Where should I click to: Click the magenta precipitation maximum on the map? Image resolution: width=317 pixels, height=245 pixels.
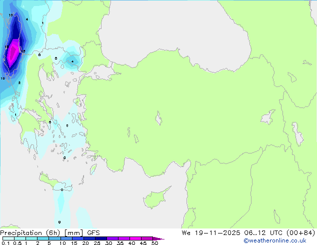coord(12,52)
